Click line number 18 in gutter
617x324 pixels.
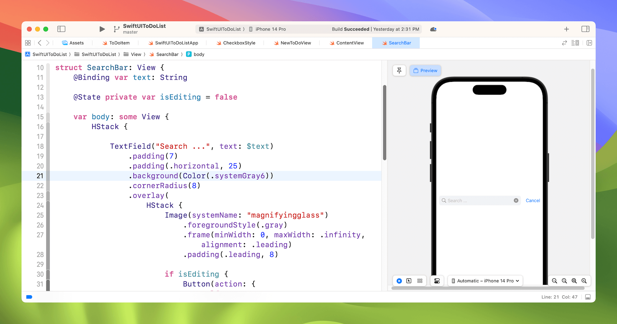pos(40,146)
